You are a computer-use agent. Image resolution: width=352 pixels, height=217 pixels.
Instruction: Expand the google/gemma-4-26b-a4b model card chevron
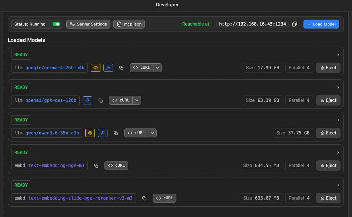coord(338,55)
